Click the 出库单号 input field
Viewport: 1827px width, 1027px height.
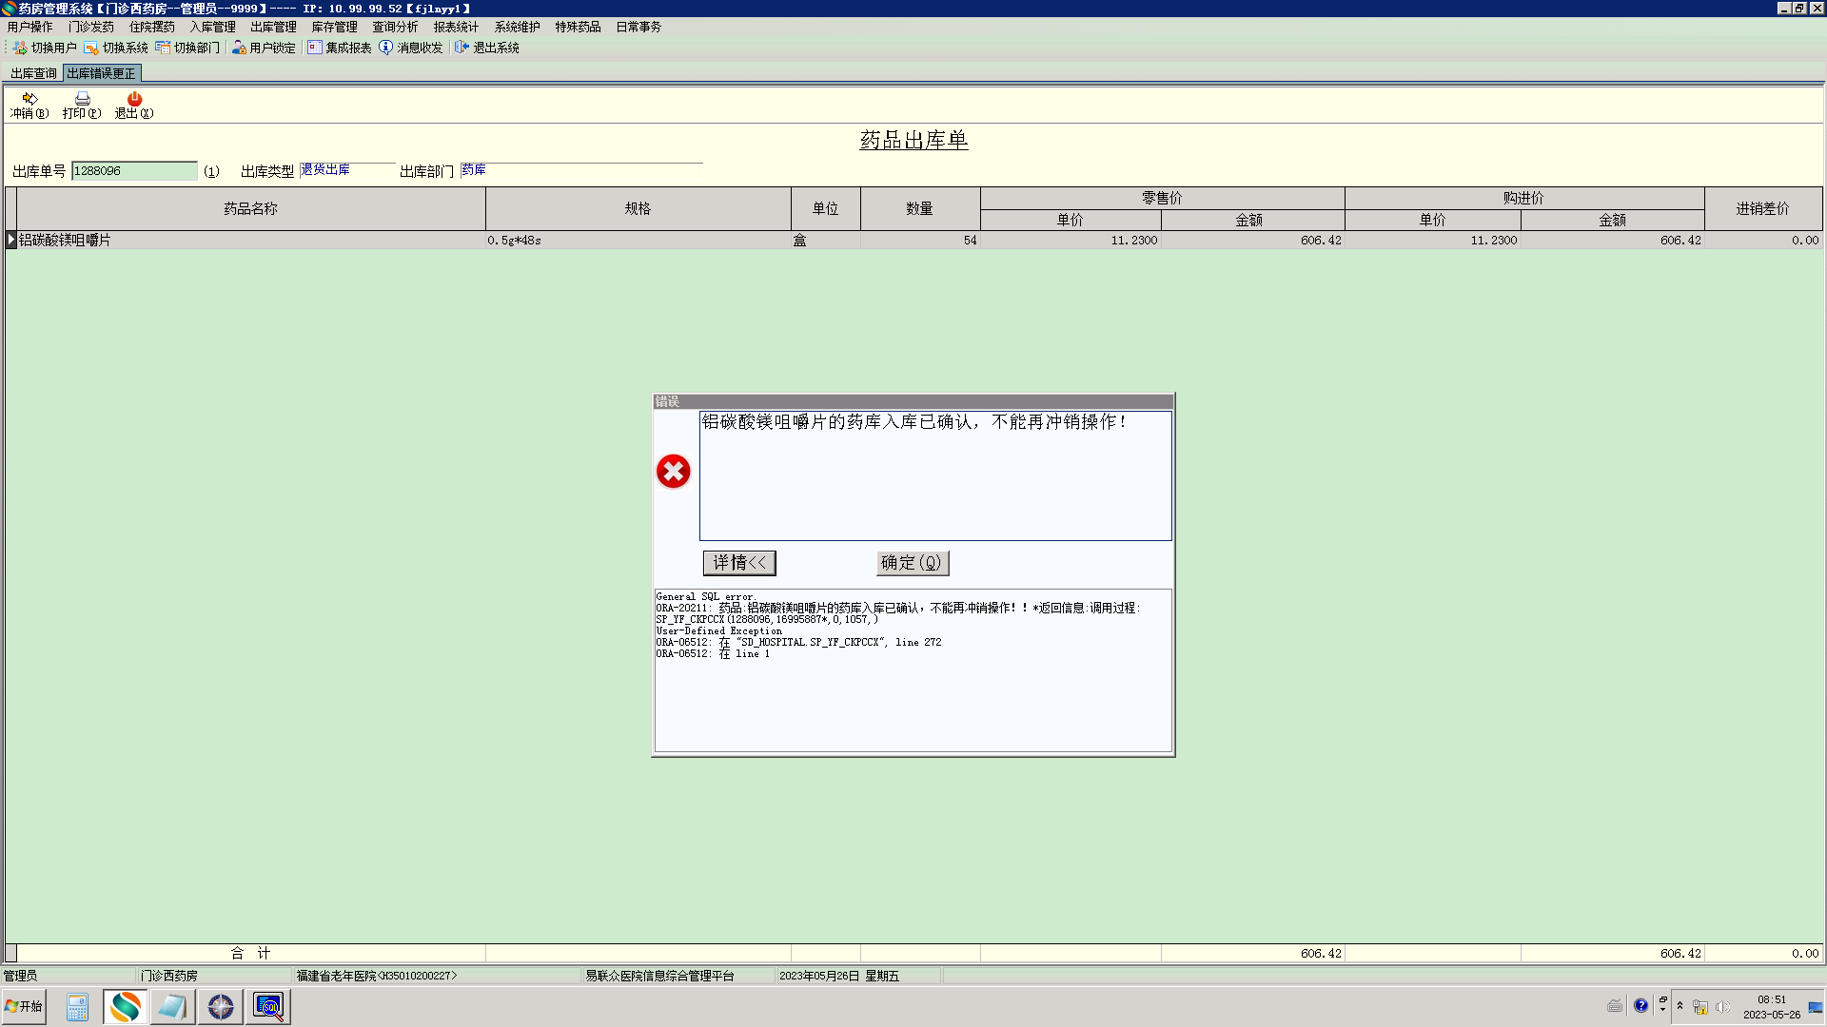point(133,171)
